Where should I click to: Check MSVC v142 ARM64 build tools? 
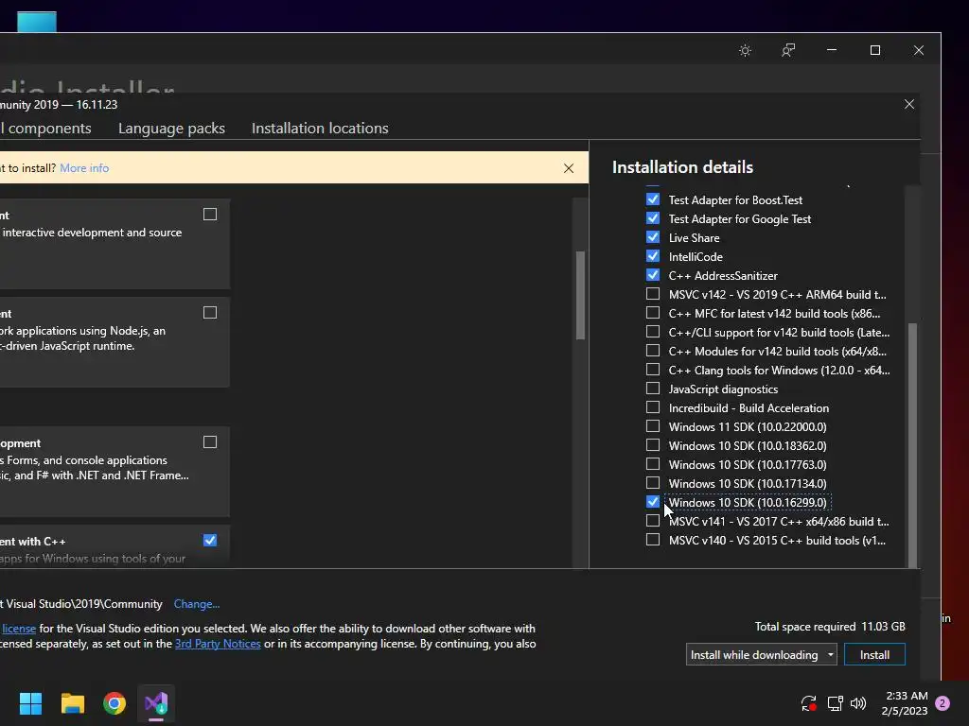pos(653,294)
